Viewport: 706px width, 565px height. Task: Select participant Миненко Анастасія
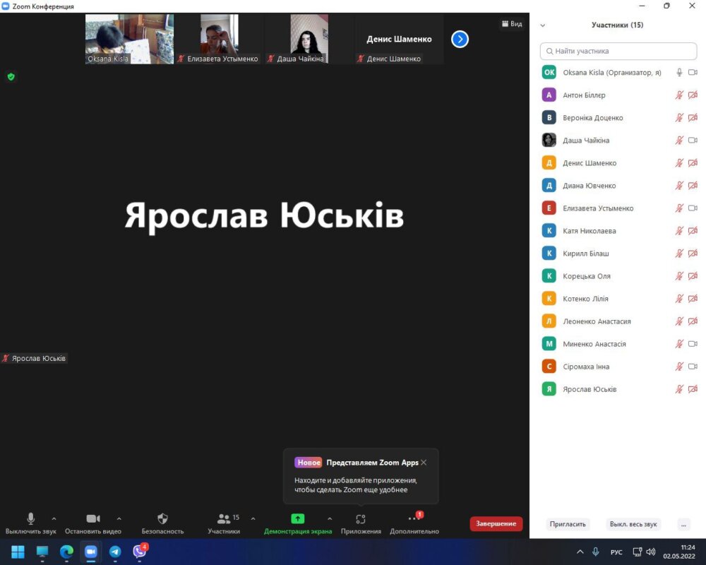[619, 344]
